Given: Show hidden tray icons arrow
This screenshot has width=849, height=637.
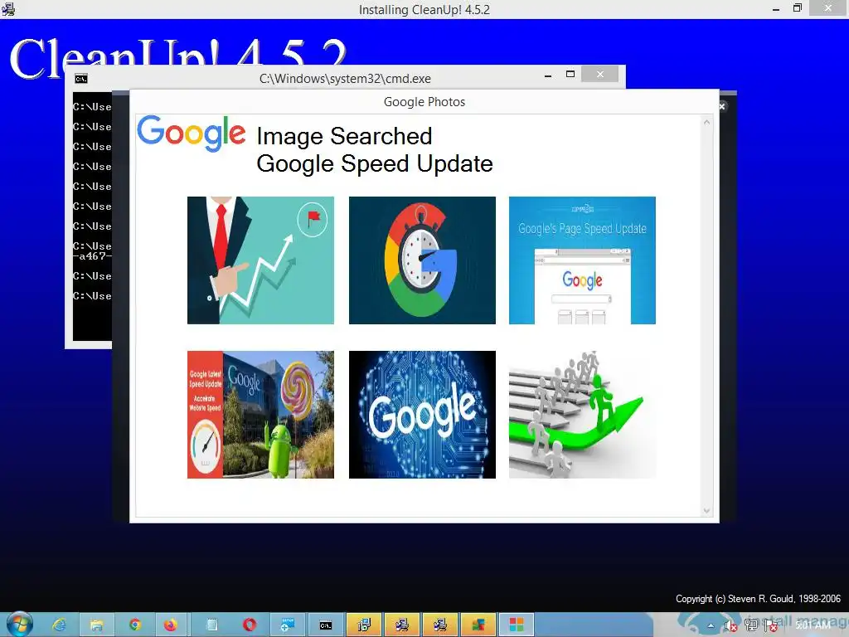Looking at the screenshot, I should click(711, 626).
